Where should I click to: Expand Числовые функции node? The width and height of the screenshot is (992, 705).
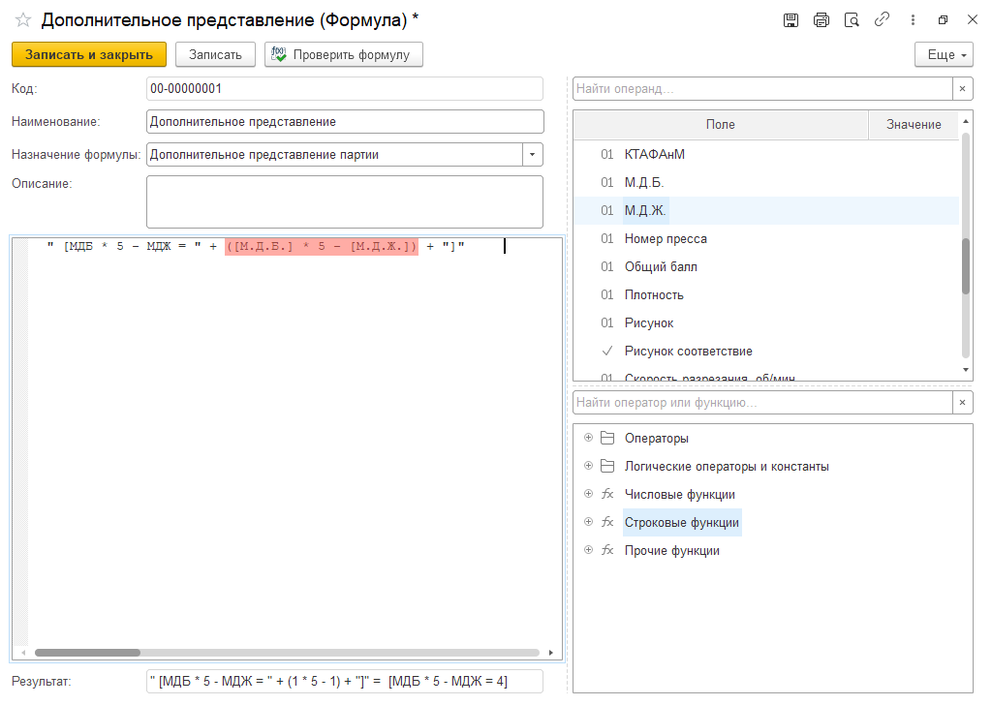pyautogui.click(x=588, y=494)
